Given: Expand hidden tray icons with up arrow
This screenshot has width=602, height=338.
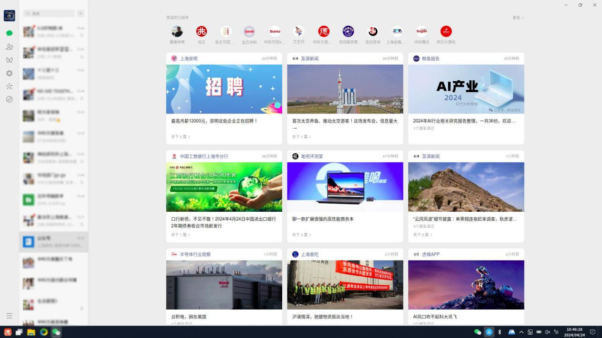Looking at the screenshot, I should 521,332.
